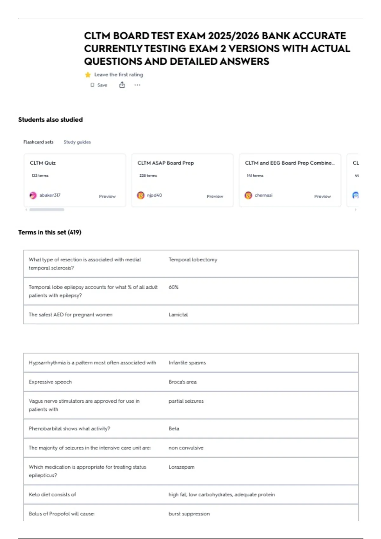This screenshot has height=539, width=381.
Task: Click njpd40's avatar icon
Action: pos(141,195)
